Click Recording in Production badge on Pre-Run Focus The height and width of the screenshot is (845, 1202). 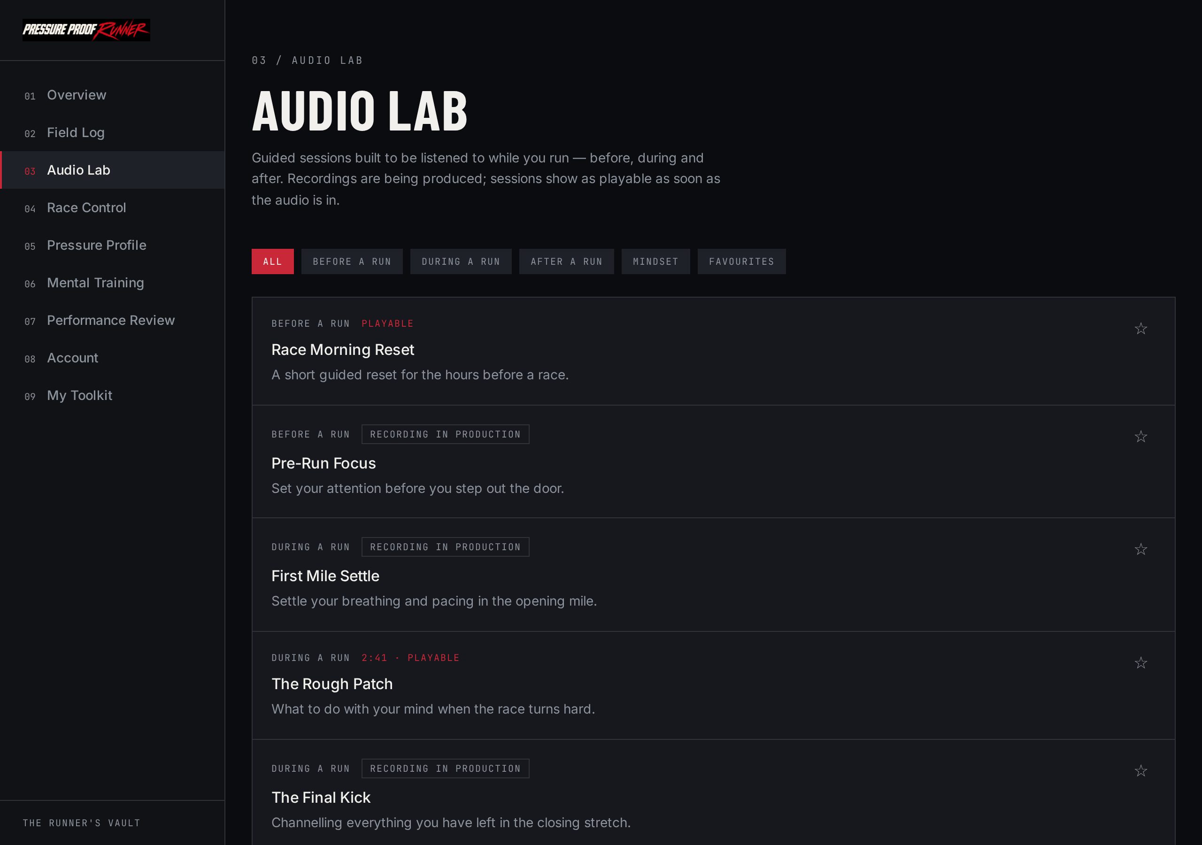point(446,434)
